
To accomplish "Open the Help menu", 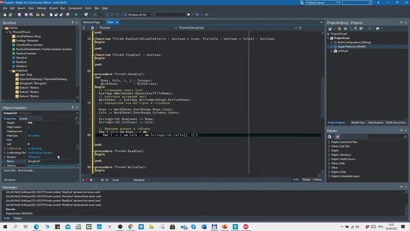I will click(105, 8).
